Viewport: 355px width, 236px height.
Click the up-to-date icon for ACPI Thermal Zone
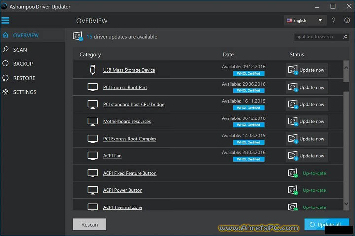click(x=293, y=207)
